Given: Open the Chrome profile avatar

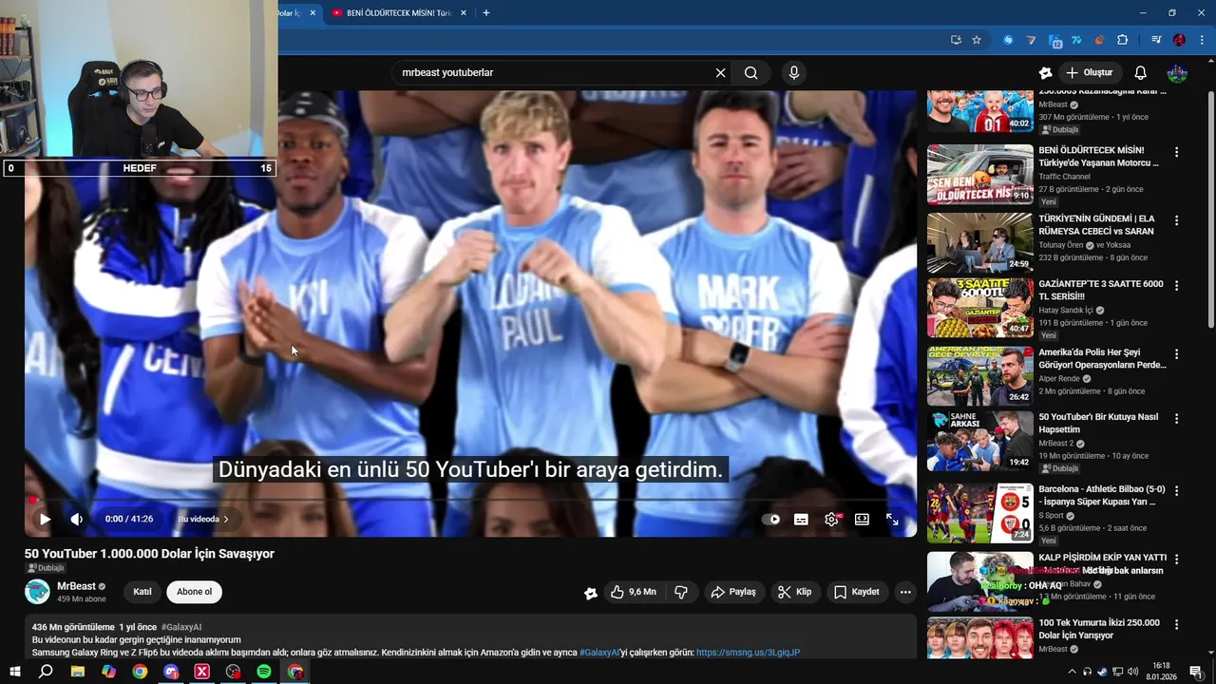Looking at the screenshot, I should pyautogui.click(x=1179, y=40).
